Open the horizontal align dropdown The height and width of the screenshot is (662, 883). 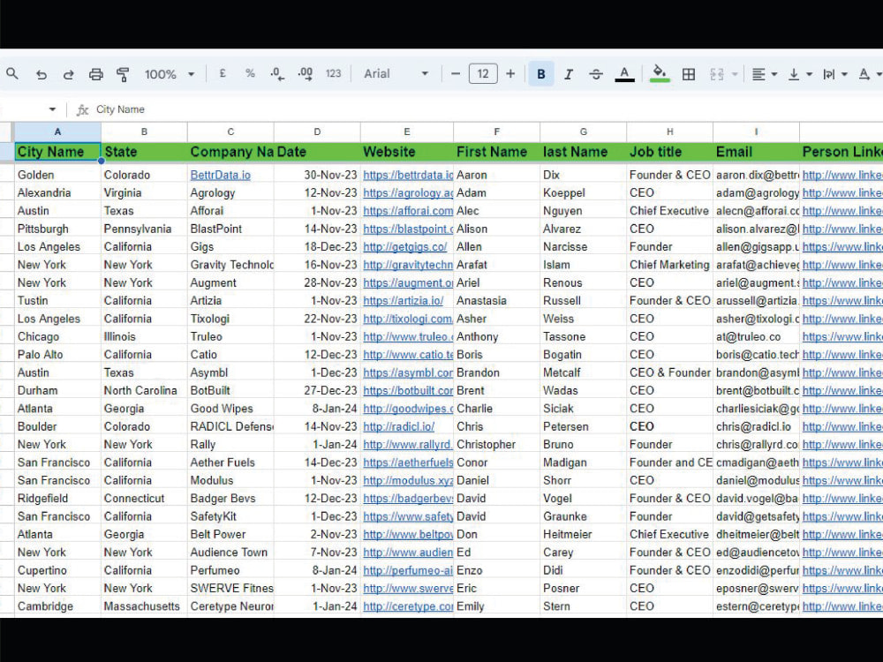point(765,74)
